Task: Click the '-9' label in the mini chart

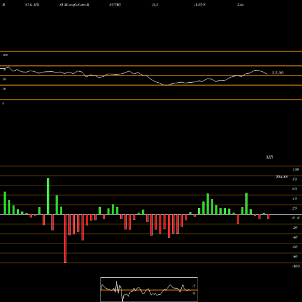Action: (194, 294)
